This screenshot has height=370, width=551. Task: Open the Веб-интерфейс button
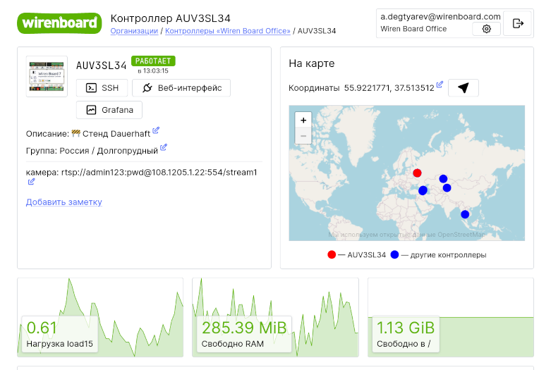point(181,88)
